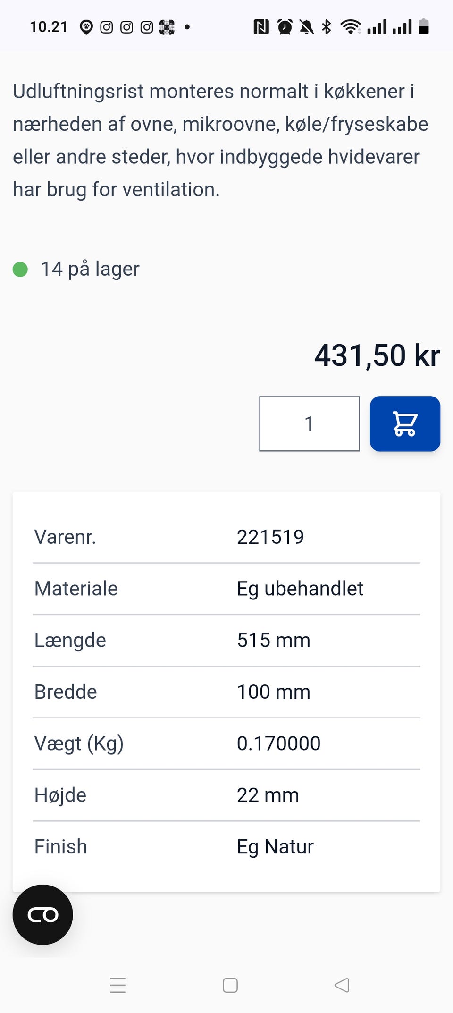This screenshot has width=453, height=1013.
Task: Tap the leftmost Instagram notification icon
Action: [x=107, y=27]
